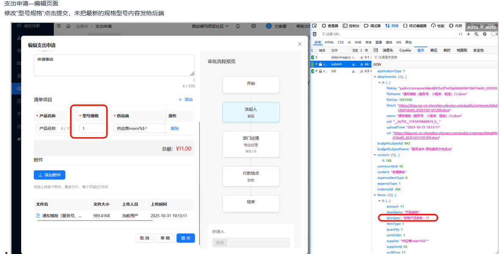Clear network log with trash icon
Image resolution: width=501 pixels, height=254 pixels.
coord(314,34)
